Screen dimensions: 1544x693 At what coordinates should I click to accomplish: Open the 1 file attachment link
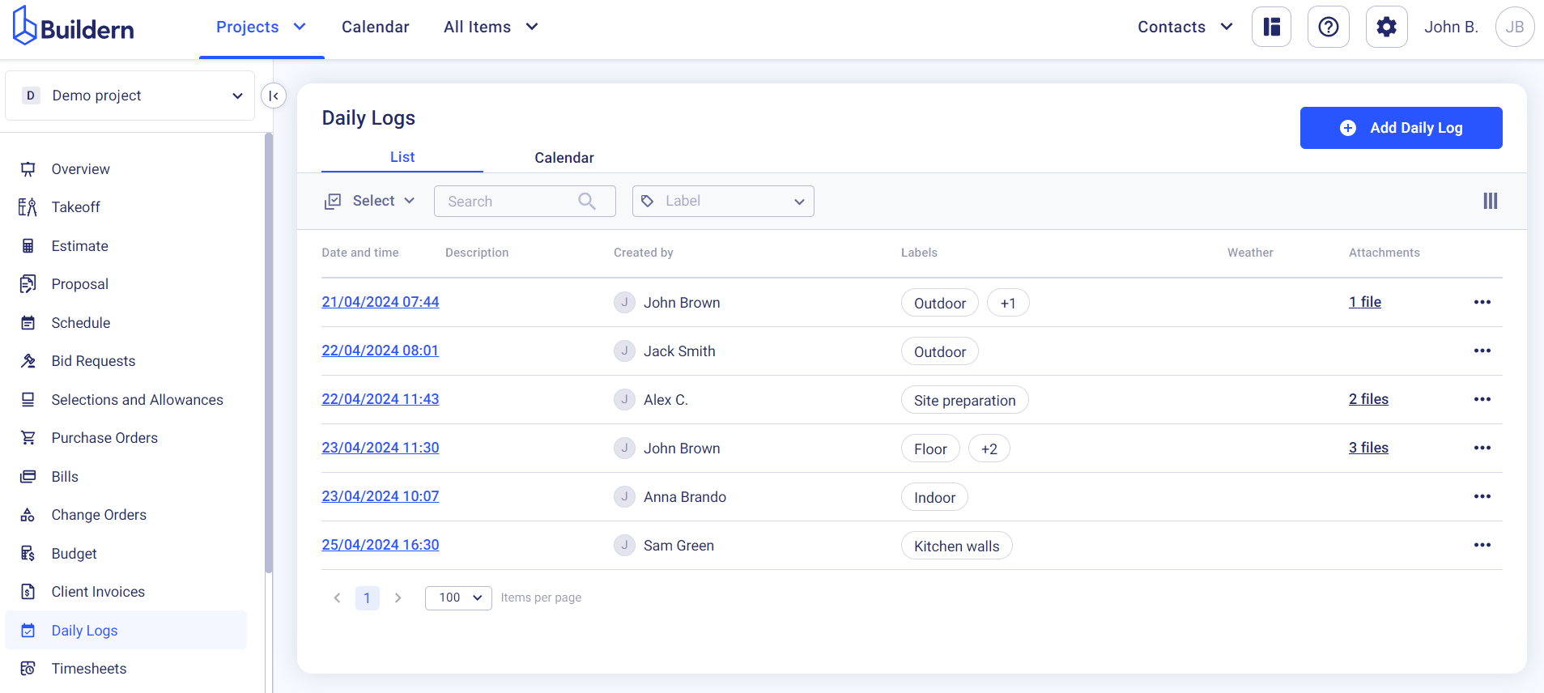tap(1364, 302)
